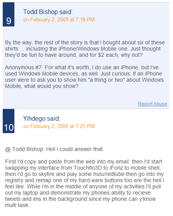
Task: Click comment number 10 badge
Action: 9,121
